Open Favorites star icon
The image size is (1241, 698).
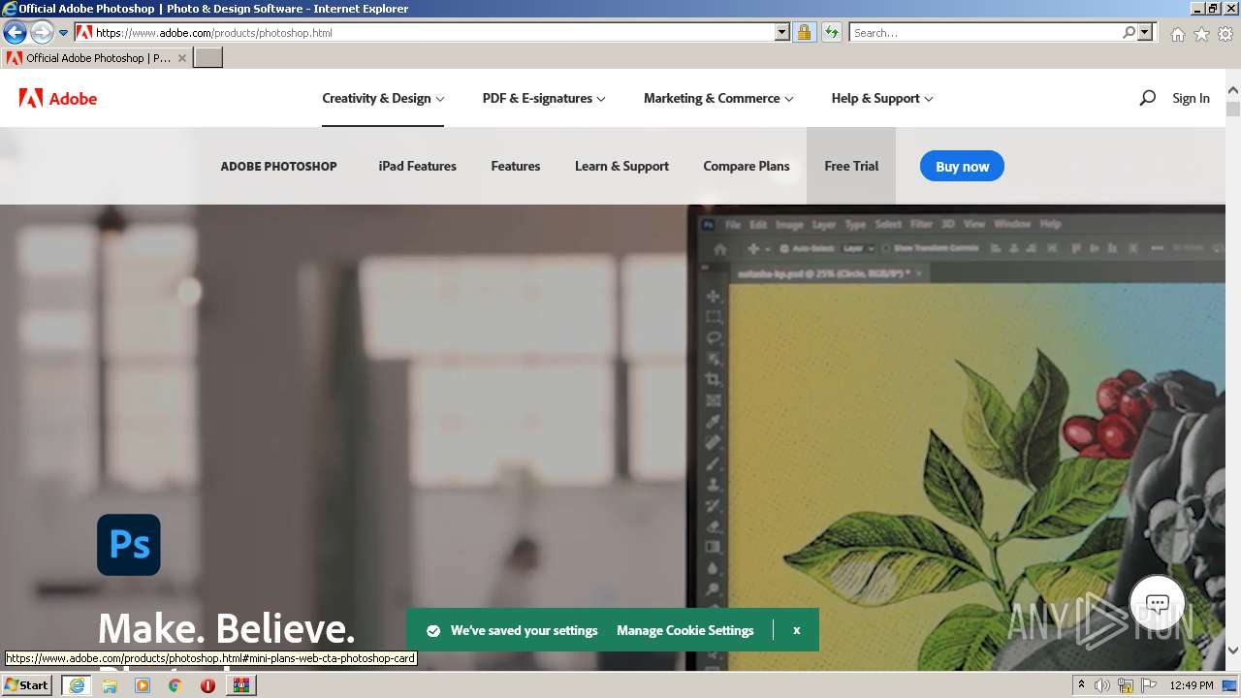pos(1201,33)
